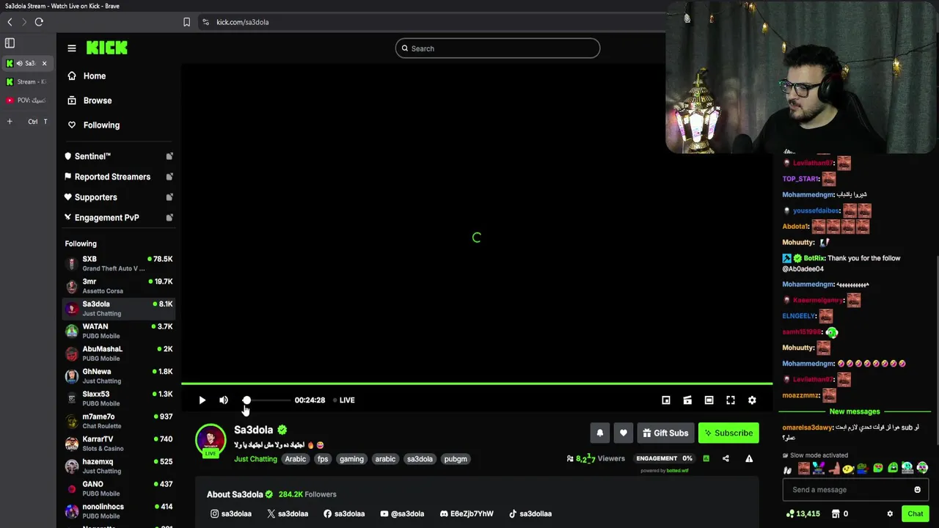Open the emoji picker in chat
This screenshot has width=939, height=528.
[917, 490]
